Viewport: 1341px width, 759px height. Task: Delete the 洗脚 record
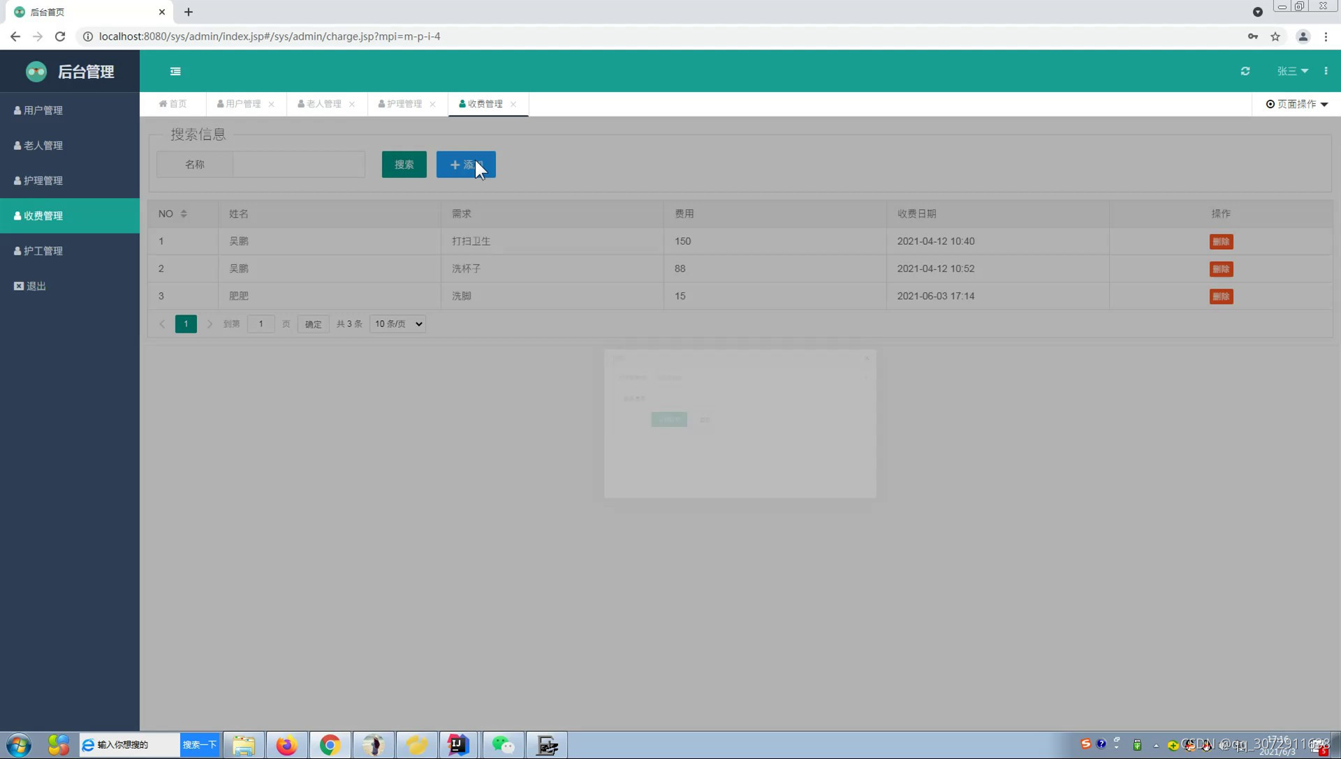1221,296
